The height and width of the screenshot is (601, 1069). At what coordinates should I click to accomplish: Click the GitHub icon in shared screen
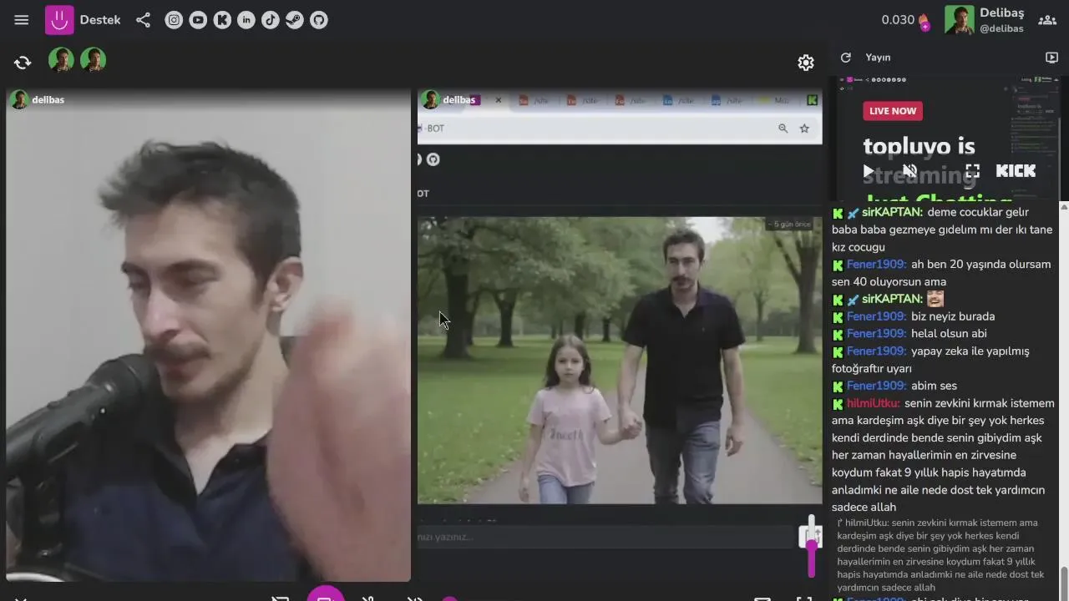click(433, 159)
